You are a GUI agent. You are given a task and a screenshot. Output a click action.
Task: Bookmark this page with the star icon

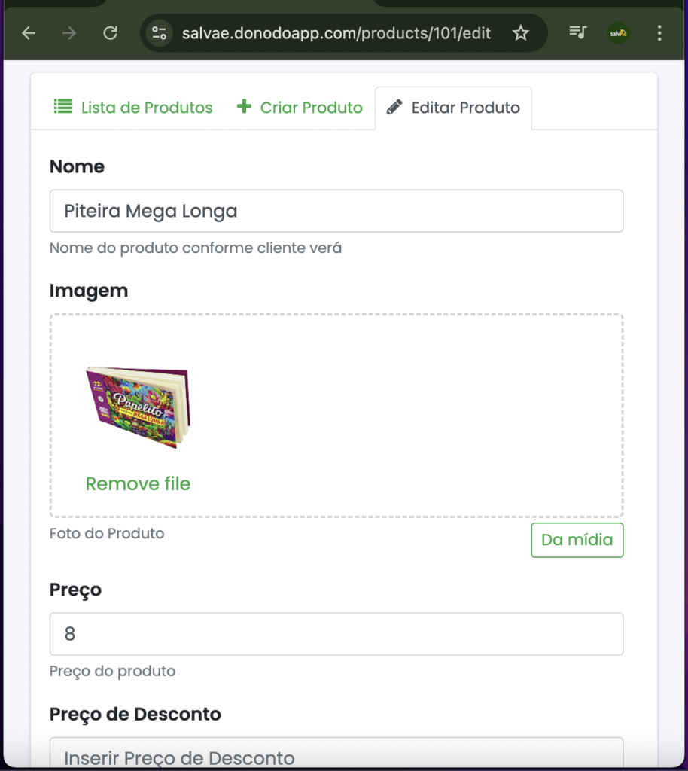point(520,33)
